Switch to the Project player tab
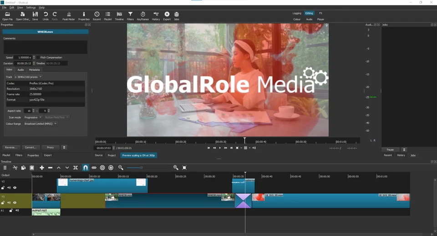The width and height of the screenshot is (437, 236). tap(112, 156)
